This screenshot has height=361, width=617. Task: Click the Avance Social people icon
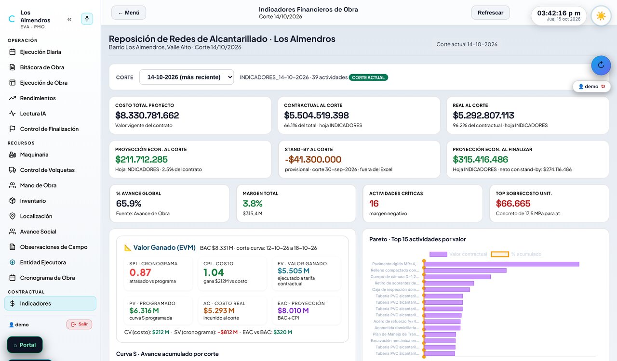coord(13,232)
